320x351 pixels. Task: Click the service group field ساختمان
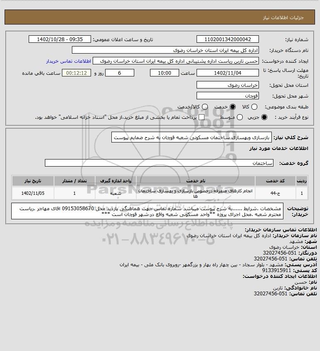click(x=159, y=163)
